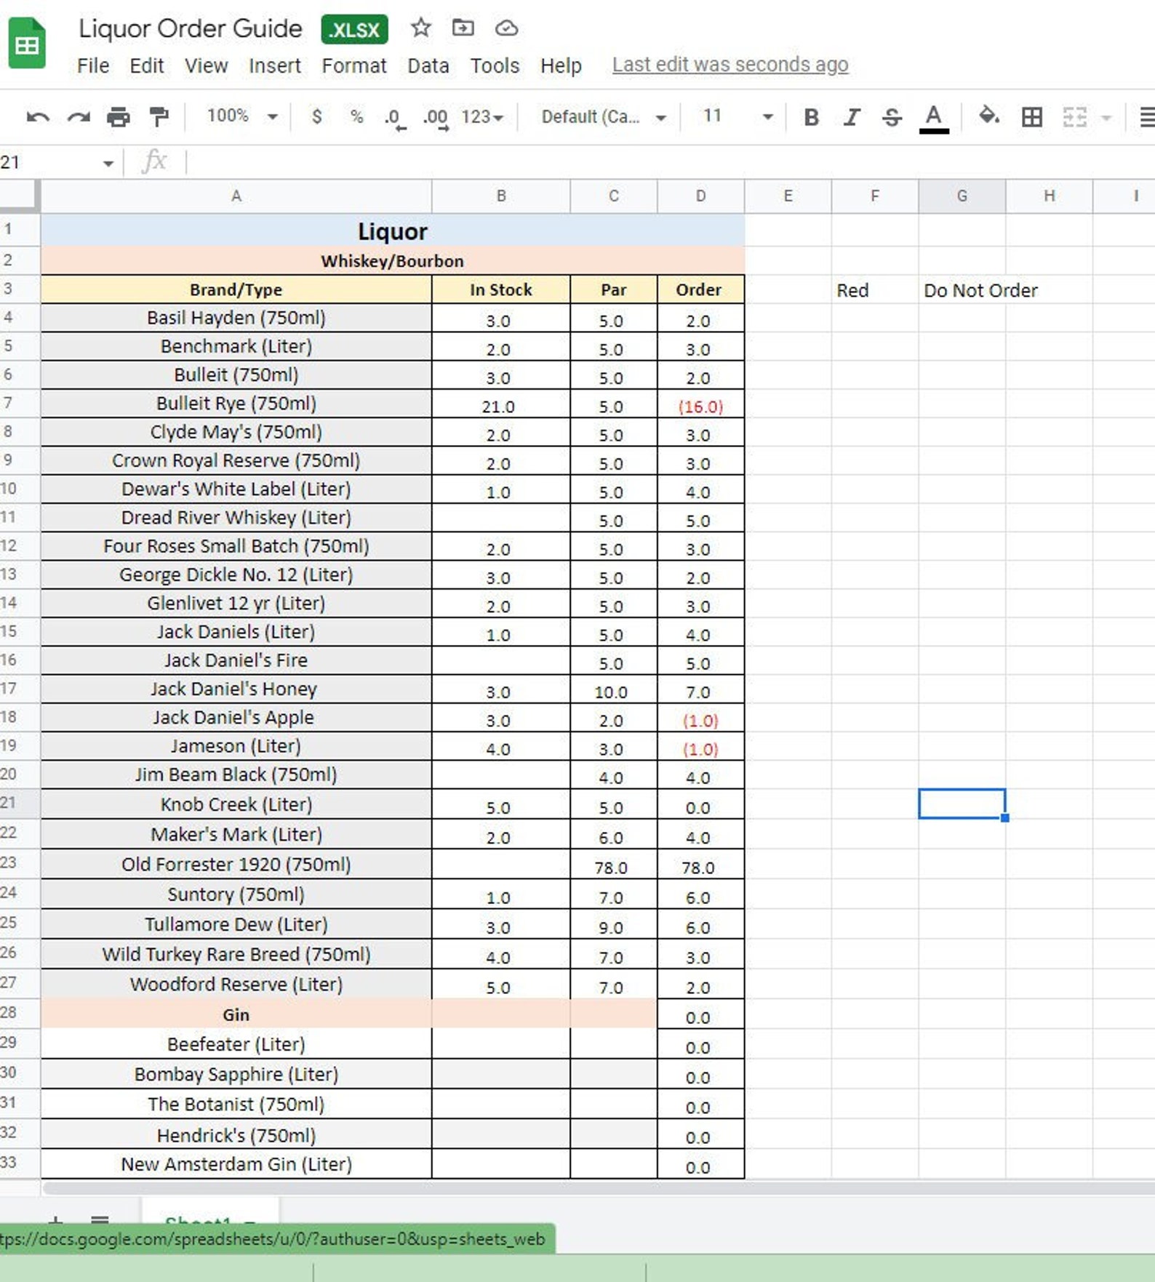The height and width of the screenshot is (1282, 1155).
Task: Open the Borders tool
Action: point(1031,117)
